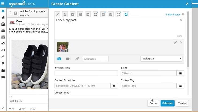The height and width of the screenshot is (112, 198).
Task: Open the paper plane publish icon in sidebar
Action: coord(3,17)
